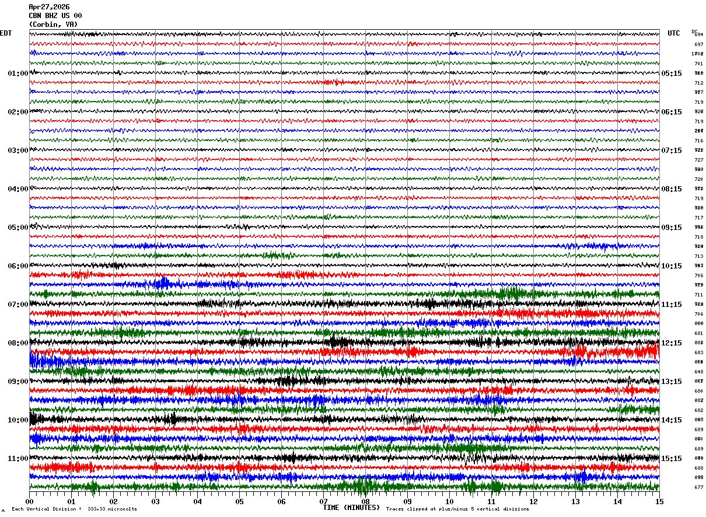Viewport: 706px width, 517px height.
Task: Click the minute tick label 12
Action: [x=533, y=501]
